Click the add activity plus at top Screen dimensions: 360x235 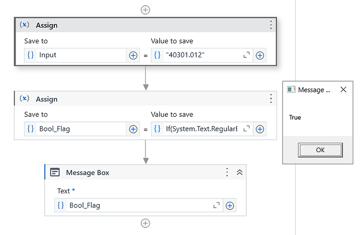[146, 9]
